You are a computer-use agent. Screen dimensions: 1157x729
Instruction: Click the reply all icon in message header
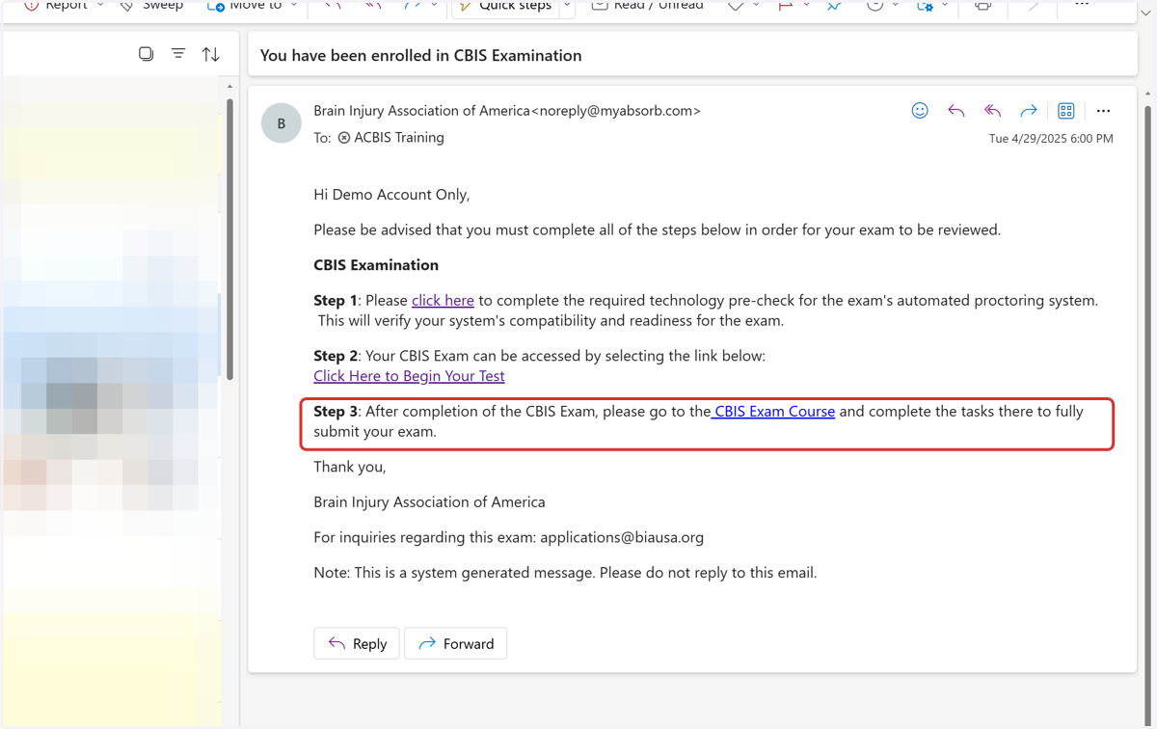(992, 111)
